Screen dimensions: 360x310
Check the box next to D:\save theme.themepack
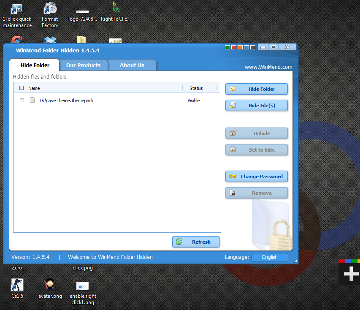22,101
